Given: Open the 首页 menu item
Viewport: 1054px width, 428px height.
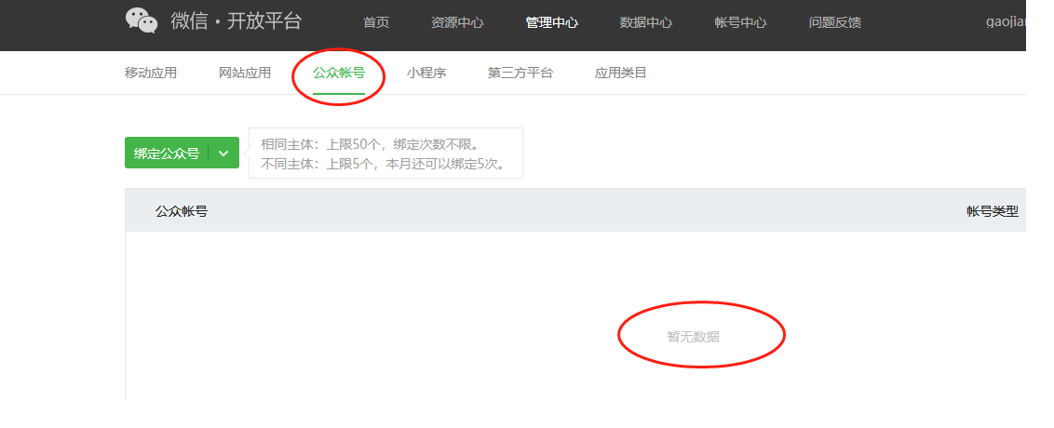Looking at the screenshot, I should (376, 22).
